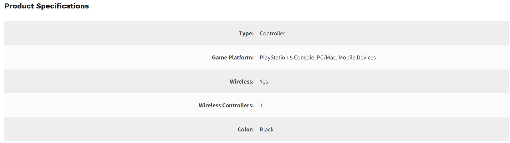Click the word Platform in Game Platform
Image resolution: width=510 pixels, height=143 pixels.
tap(241, 58)
